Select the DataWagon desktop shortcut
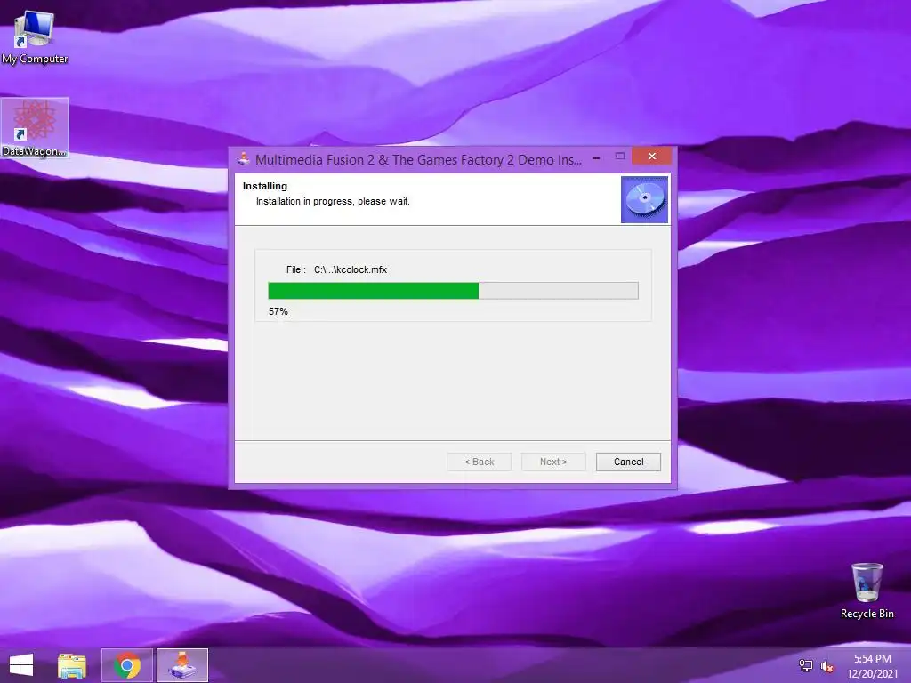This screenshot has width=911, height=683. pyautogui.click(x=35, y=128)
